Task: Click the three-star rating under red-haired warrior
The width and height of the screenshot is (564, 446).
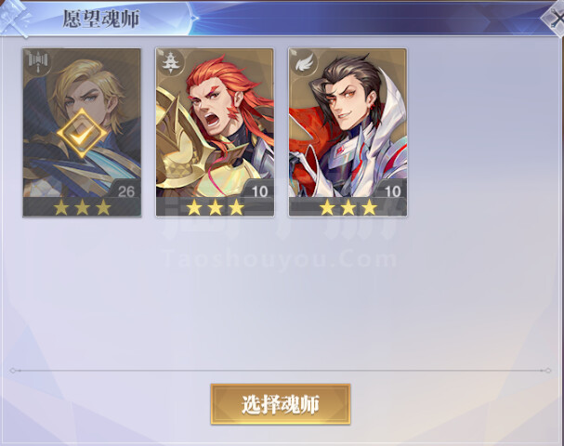Action: 215,207
